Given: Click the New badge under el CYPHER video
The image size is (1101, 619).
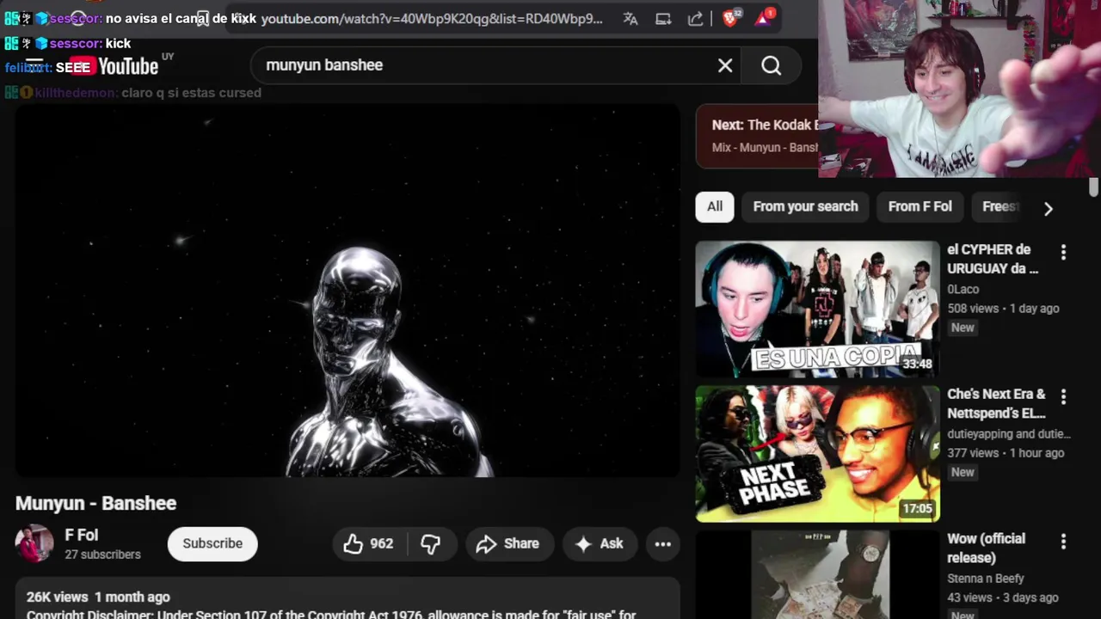Looking at the screenshot, I should (963, 328).
